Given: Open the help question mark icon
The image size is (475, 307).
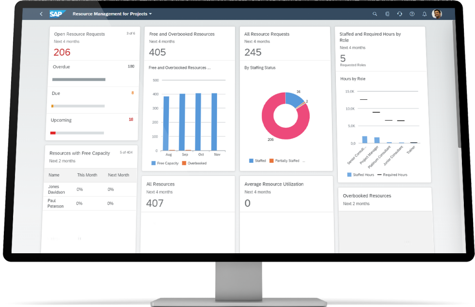Looking at the screenshot, I should point(412,14).
